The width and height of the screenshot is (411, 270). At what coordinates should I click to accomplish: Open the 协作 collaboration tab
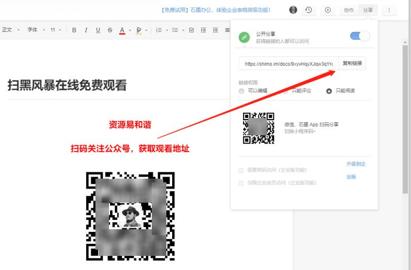click(348, 10)
